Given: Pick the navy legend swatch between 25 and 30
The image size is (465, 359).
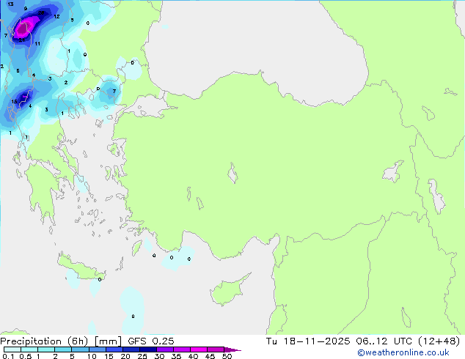Looking at the screenshot, I should 147,349.
